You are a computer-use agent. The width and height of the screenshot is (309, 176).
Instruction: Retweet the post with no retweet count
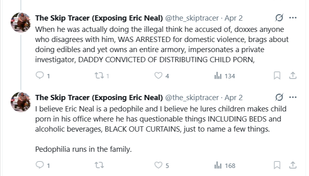click(x=99, y=165)
